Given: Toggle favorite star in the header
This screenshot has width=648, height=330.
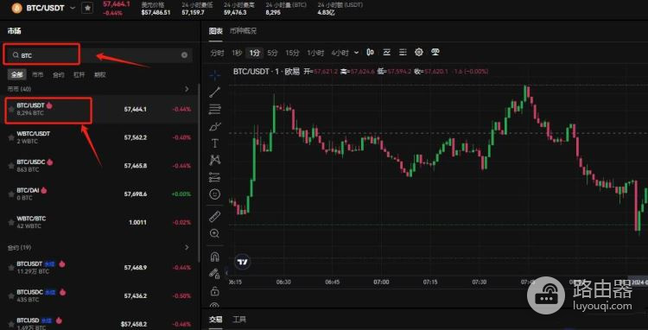Looking at the screenshot, I should point(87,8).
